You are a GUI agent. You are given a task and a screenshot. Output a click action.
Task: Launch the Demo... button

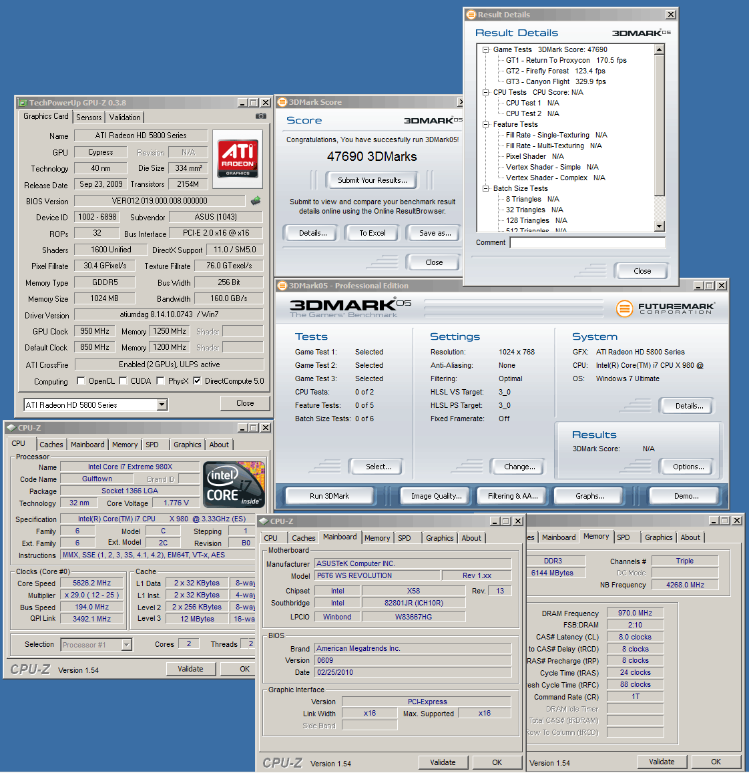686,496
